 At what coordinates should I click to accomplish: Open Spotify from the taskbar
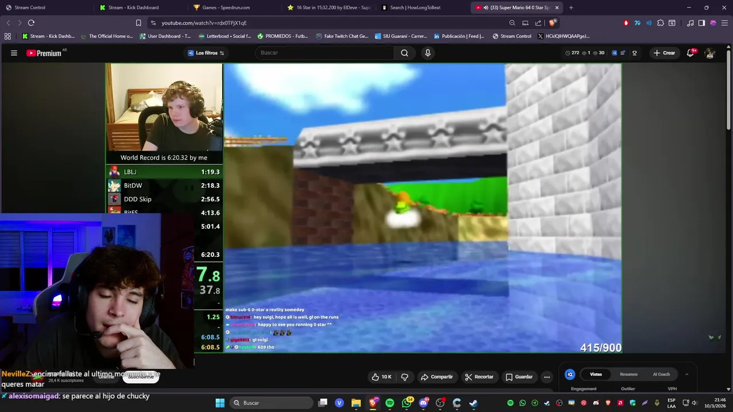tap(390, 403)
